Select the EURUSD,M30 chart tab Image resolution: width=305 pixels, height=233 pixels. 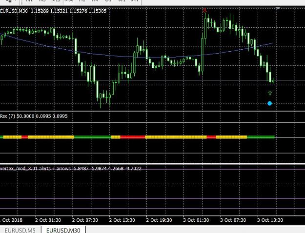pyautogui.click(x=63, y=230)
